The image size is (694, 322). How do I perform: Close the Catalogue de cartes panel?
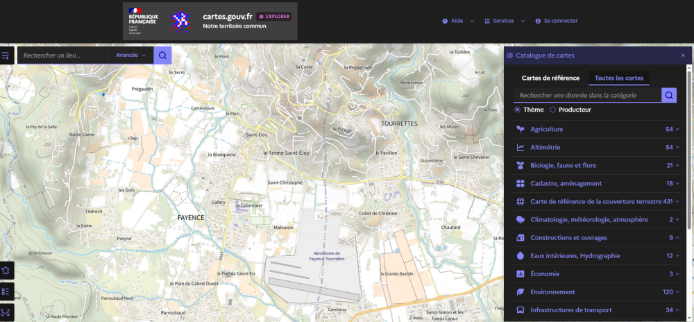click(683, 56)
